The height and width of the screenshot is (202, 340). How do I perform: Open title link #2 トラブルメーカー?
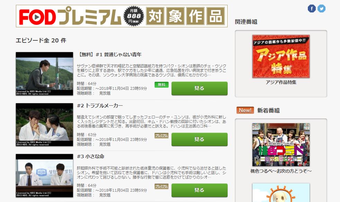click(x=100, y=106)
